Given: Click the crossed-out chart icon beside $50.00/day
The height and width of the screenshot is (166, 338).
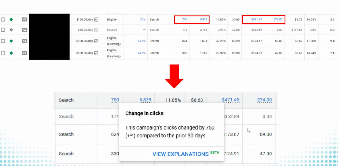Looking at the screenshot, I should click(96, 30).
